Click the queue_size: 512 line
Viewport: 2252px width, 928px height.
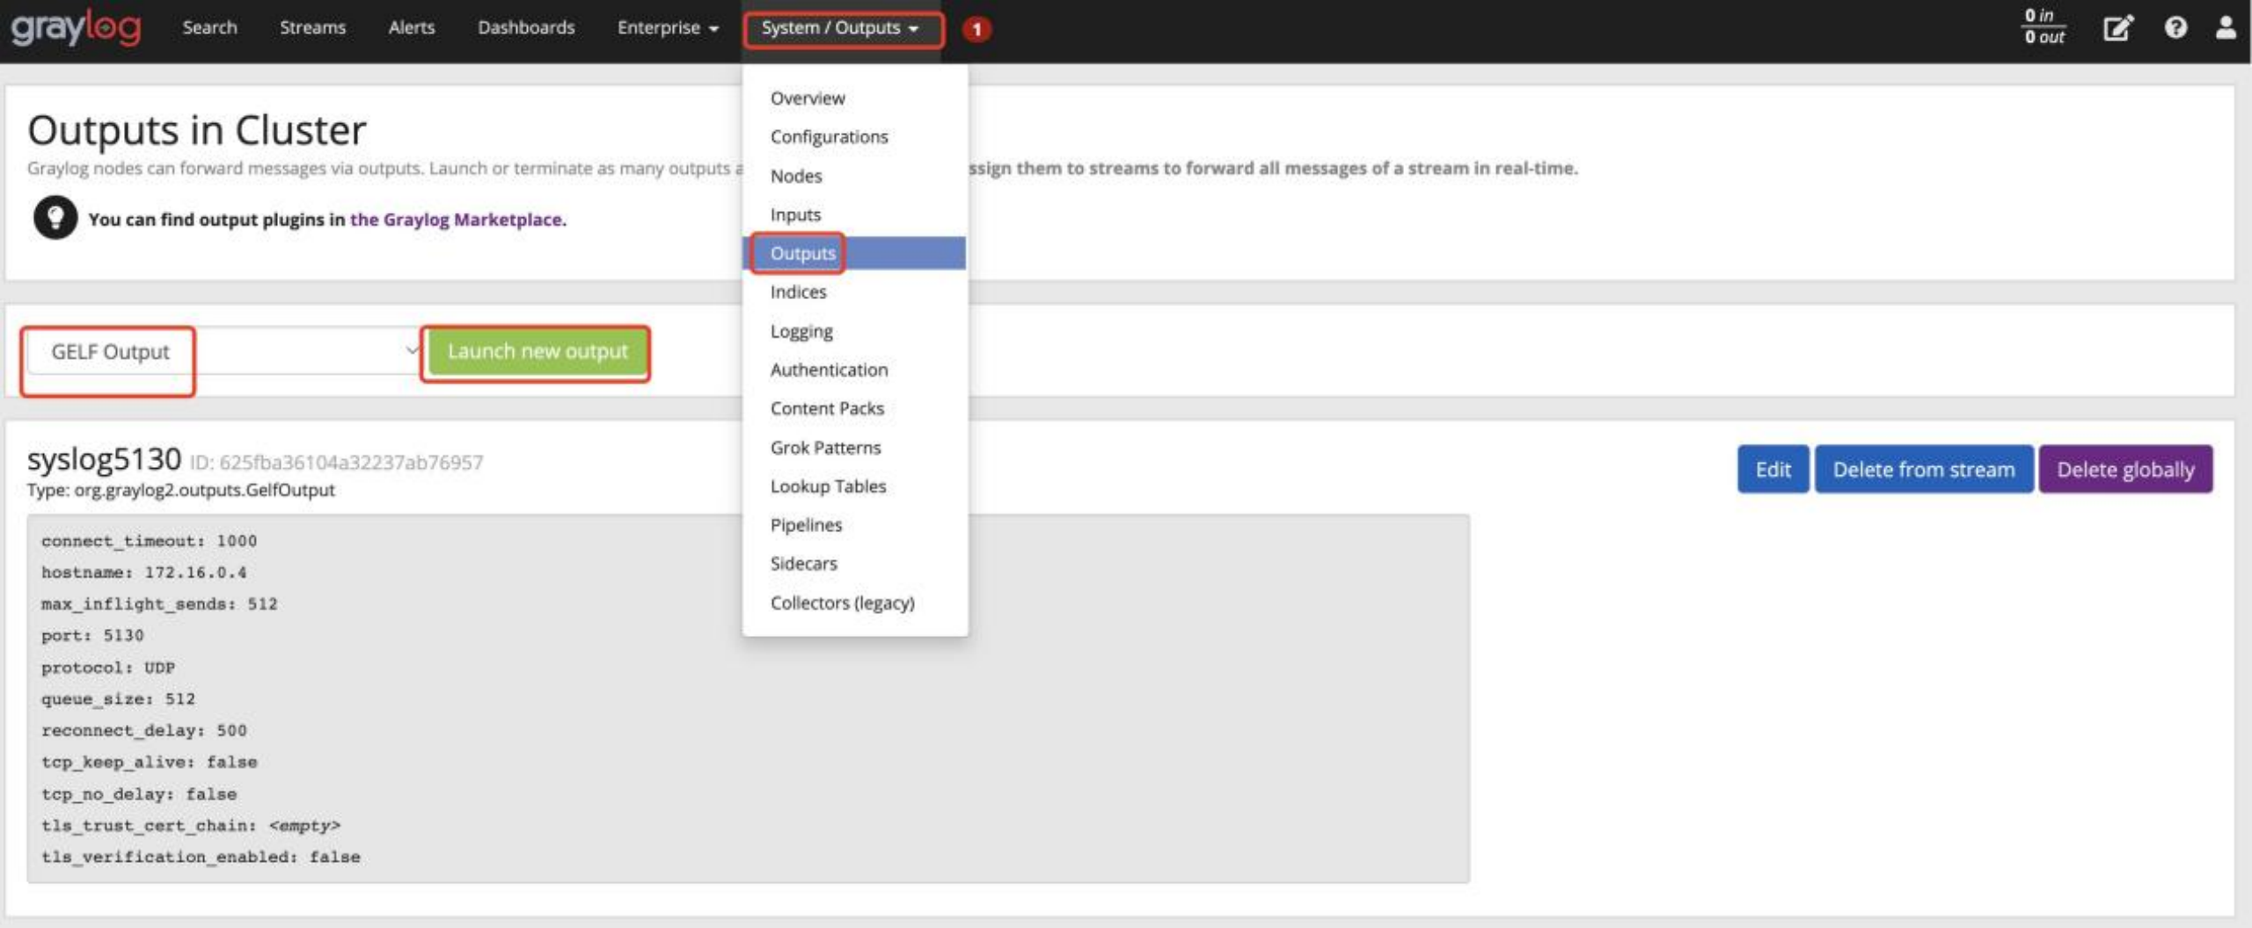pyautogui.click(x=118, y=699)
